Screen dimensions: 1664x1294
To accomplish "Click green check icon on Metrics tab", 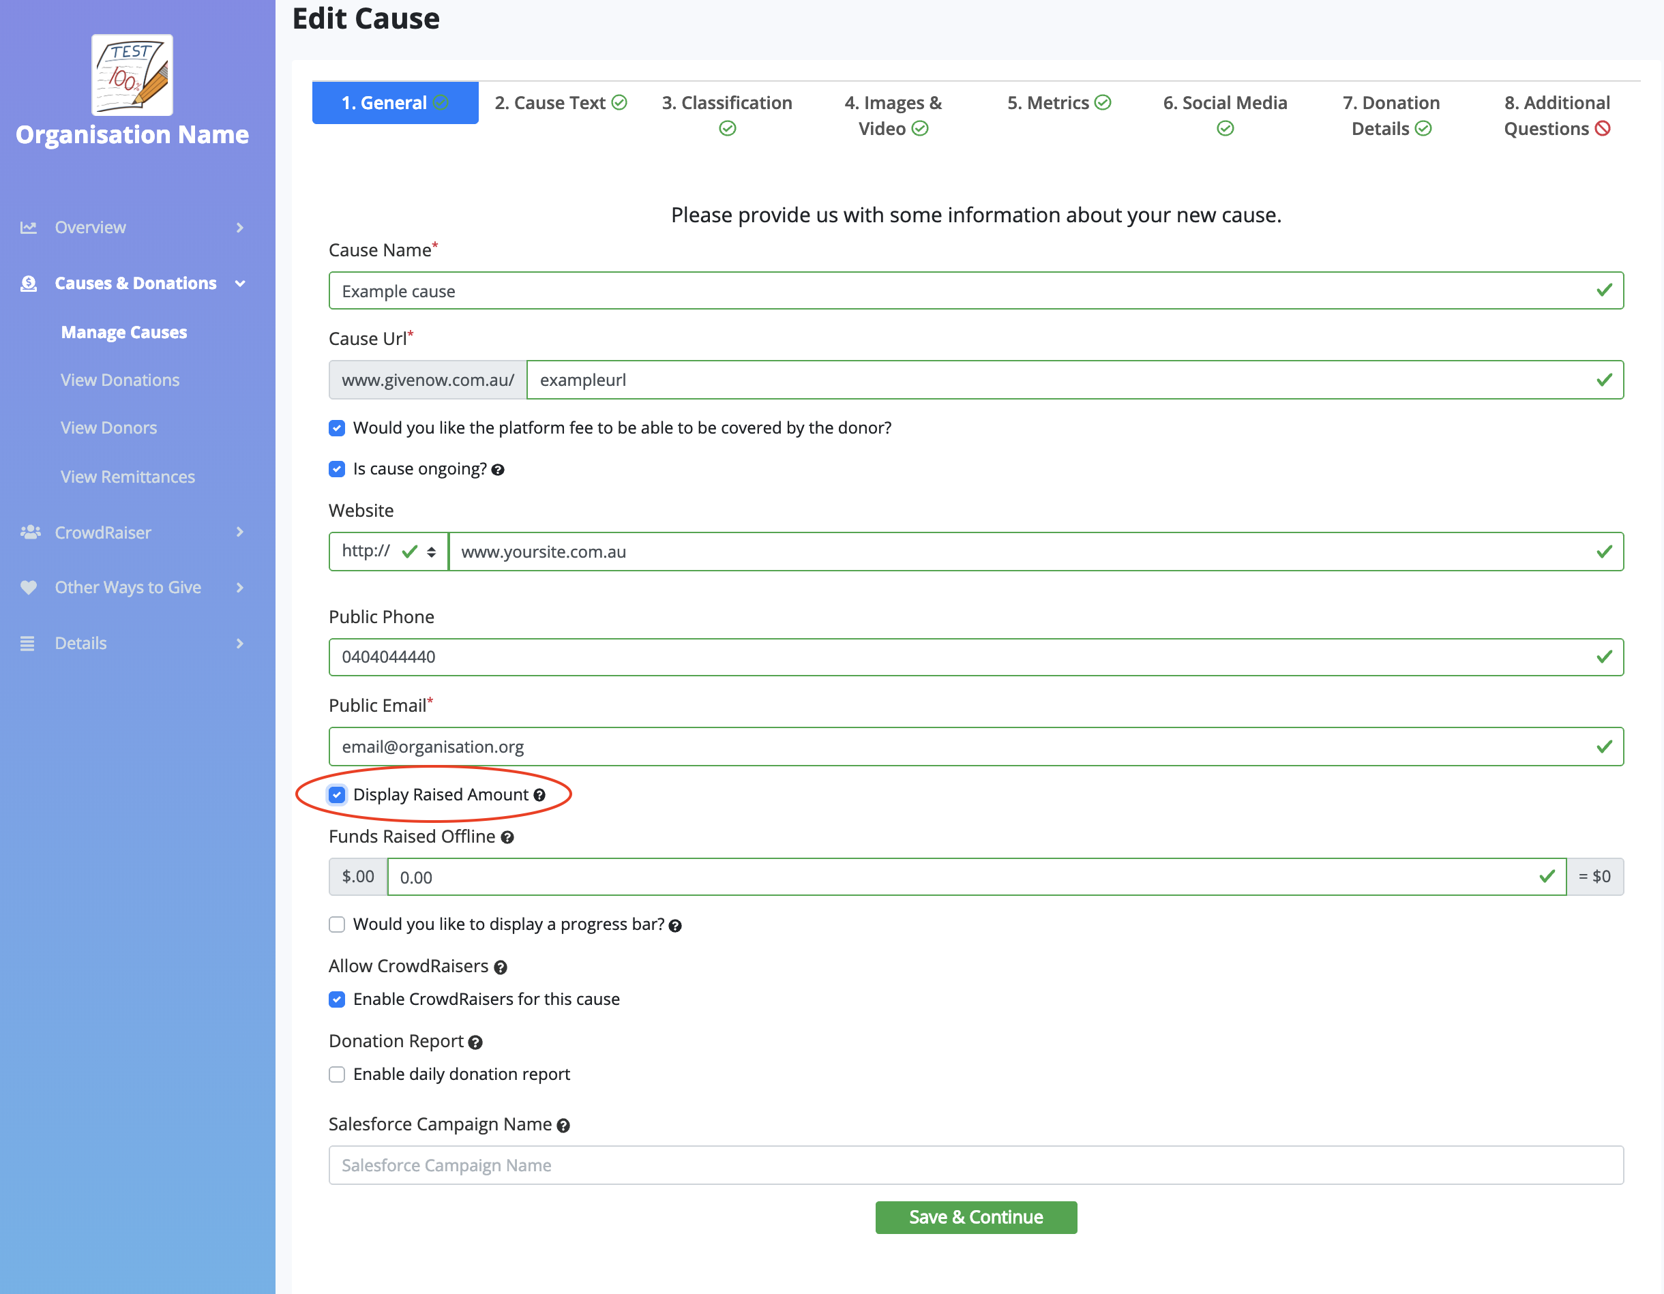I will coord(1103,103).
